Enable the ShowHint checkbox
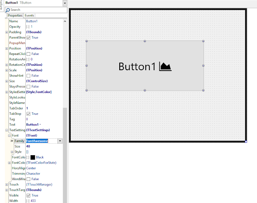The width and height of the screenshot is (257, 203). 29,76
